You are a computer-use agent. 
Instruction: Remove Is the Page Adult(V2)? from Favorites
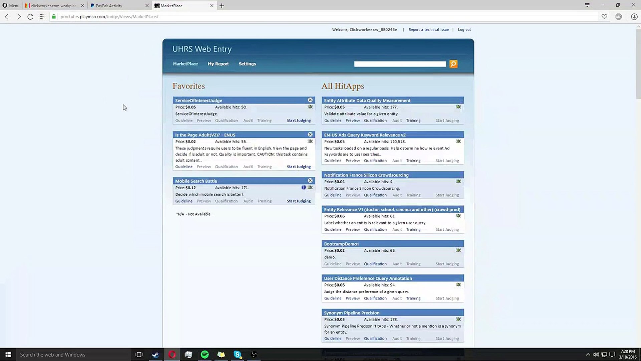click(310, 134)
